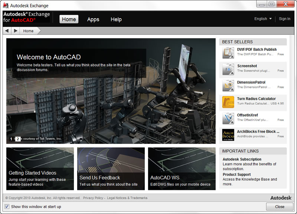Open the Help menu
The image size is (297, 214).
(116, 19)
